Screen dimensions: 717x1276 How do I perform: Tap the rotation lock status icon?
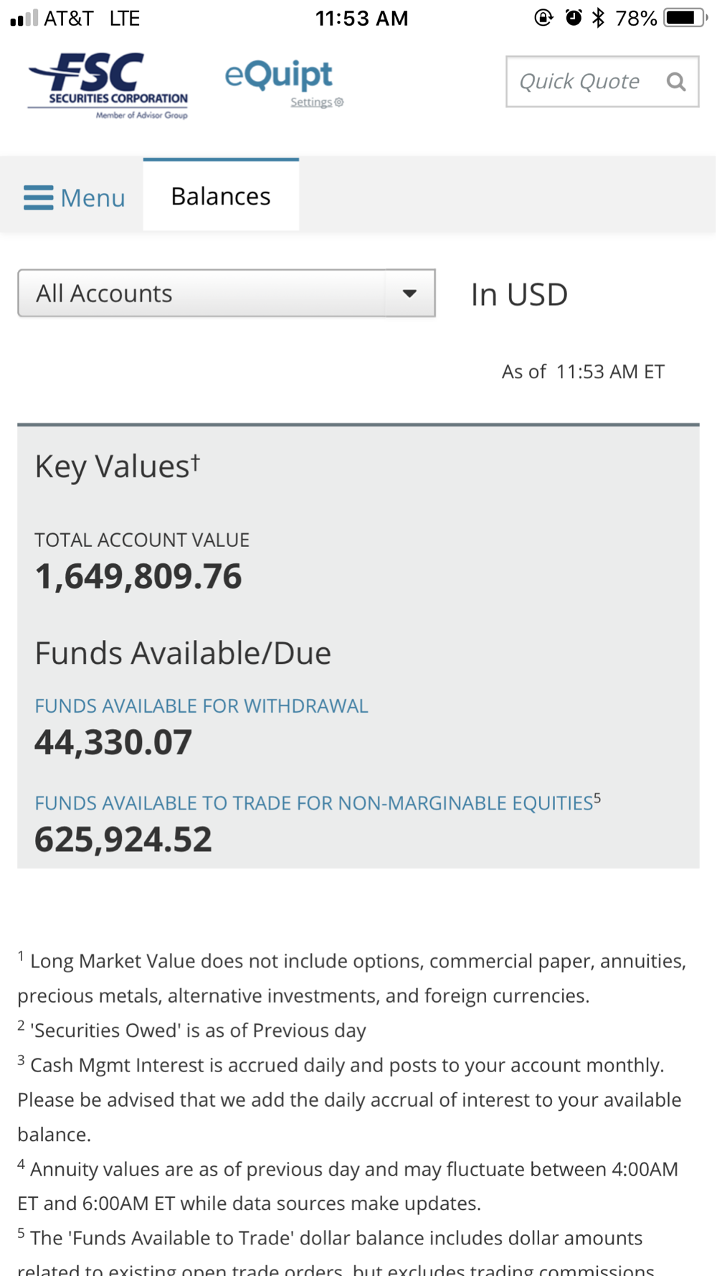pyautogui.click(x=543, y=18)
